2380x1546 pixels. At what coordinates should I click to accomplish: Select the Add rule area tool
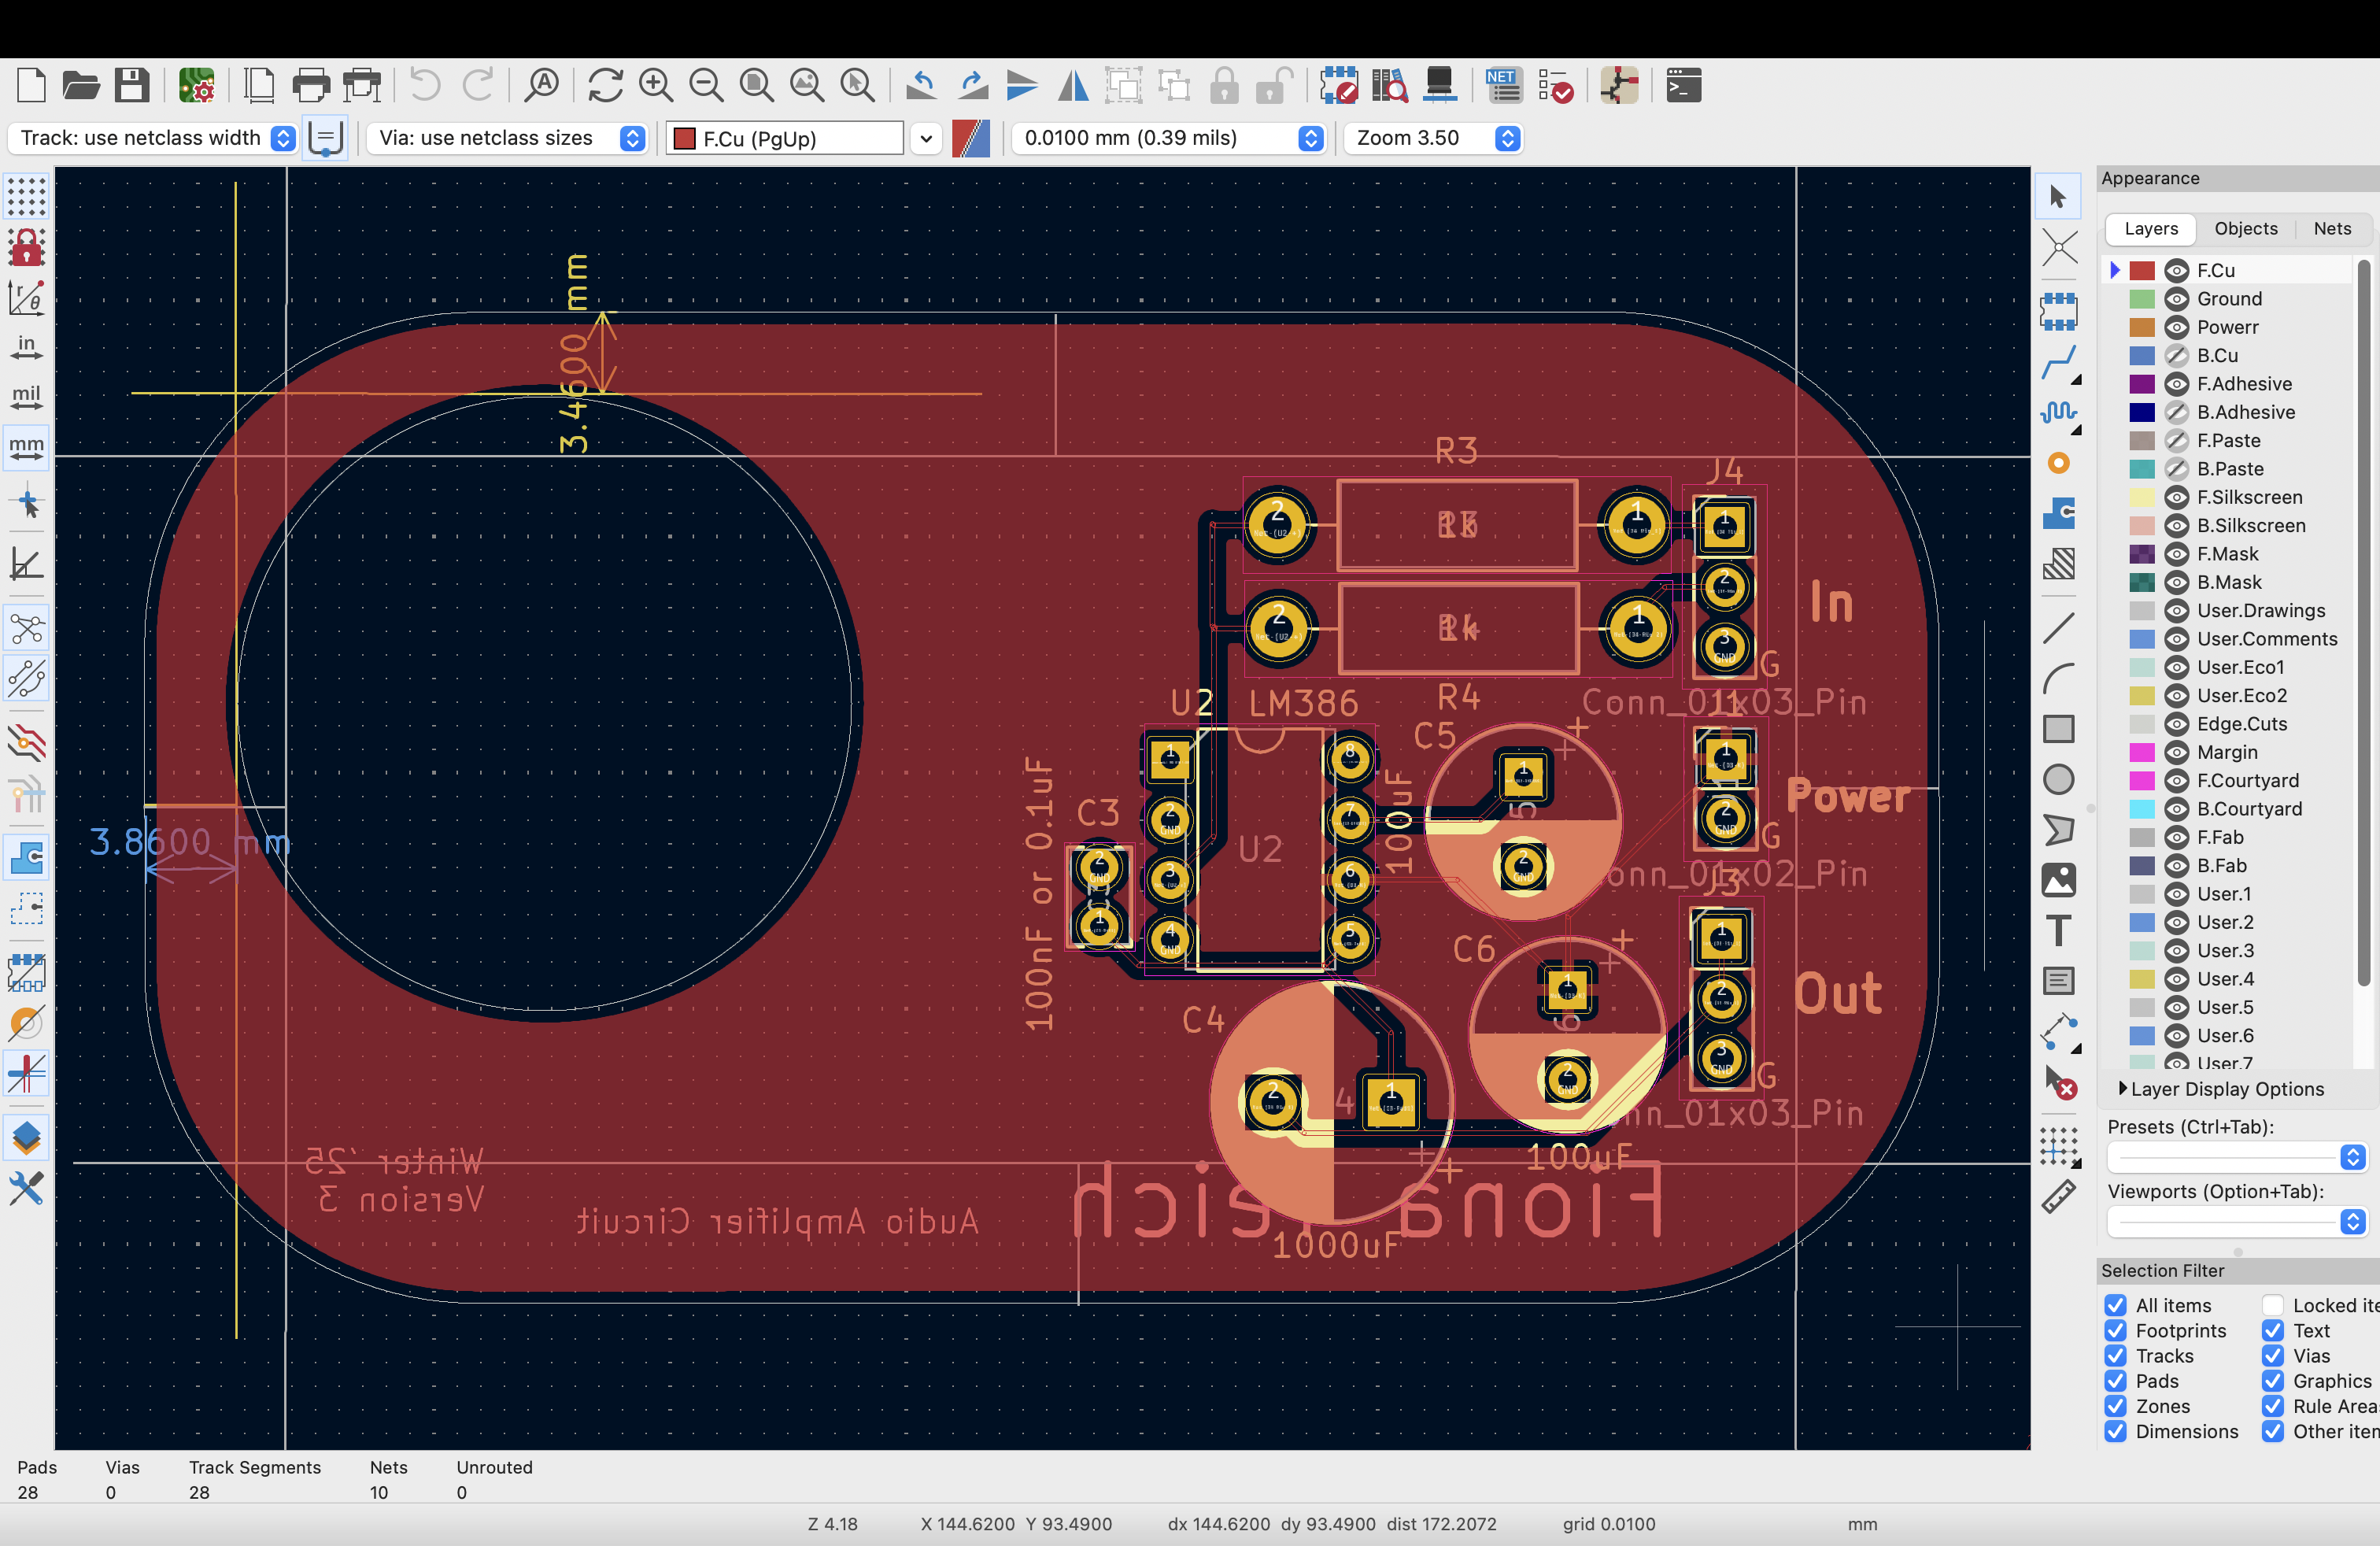(2058, 564)
